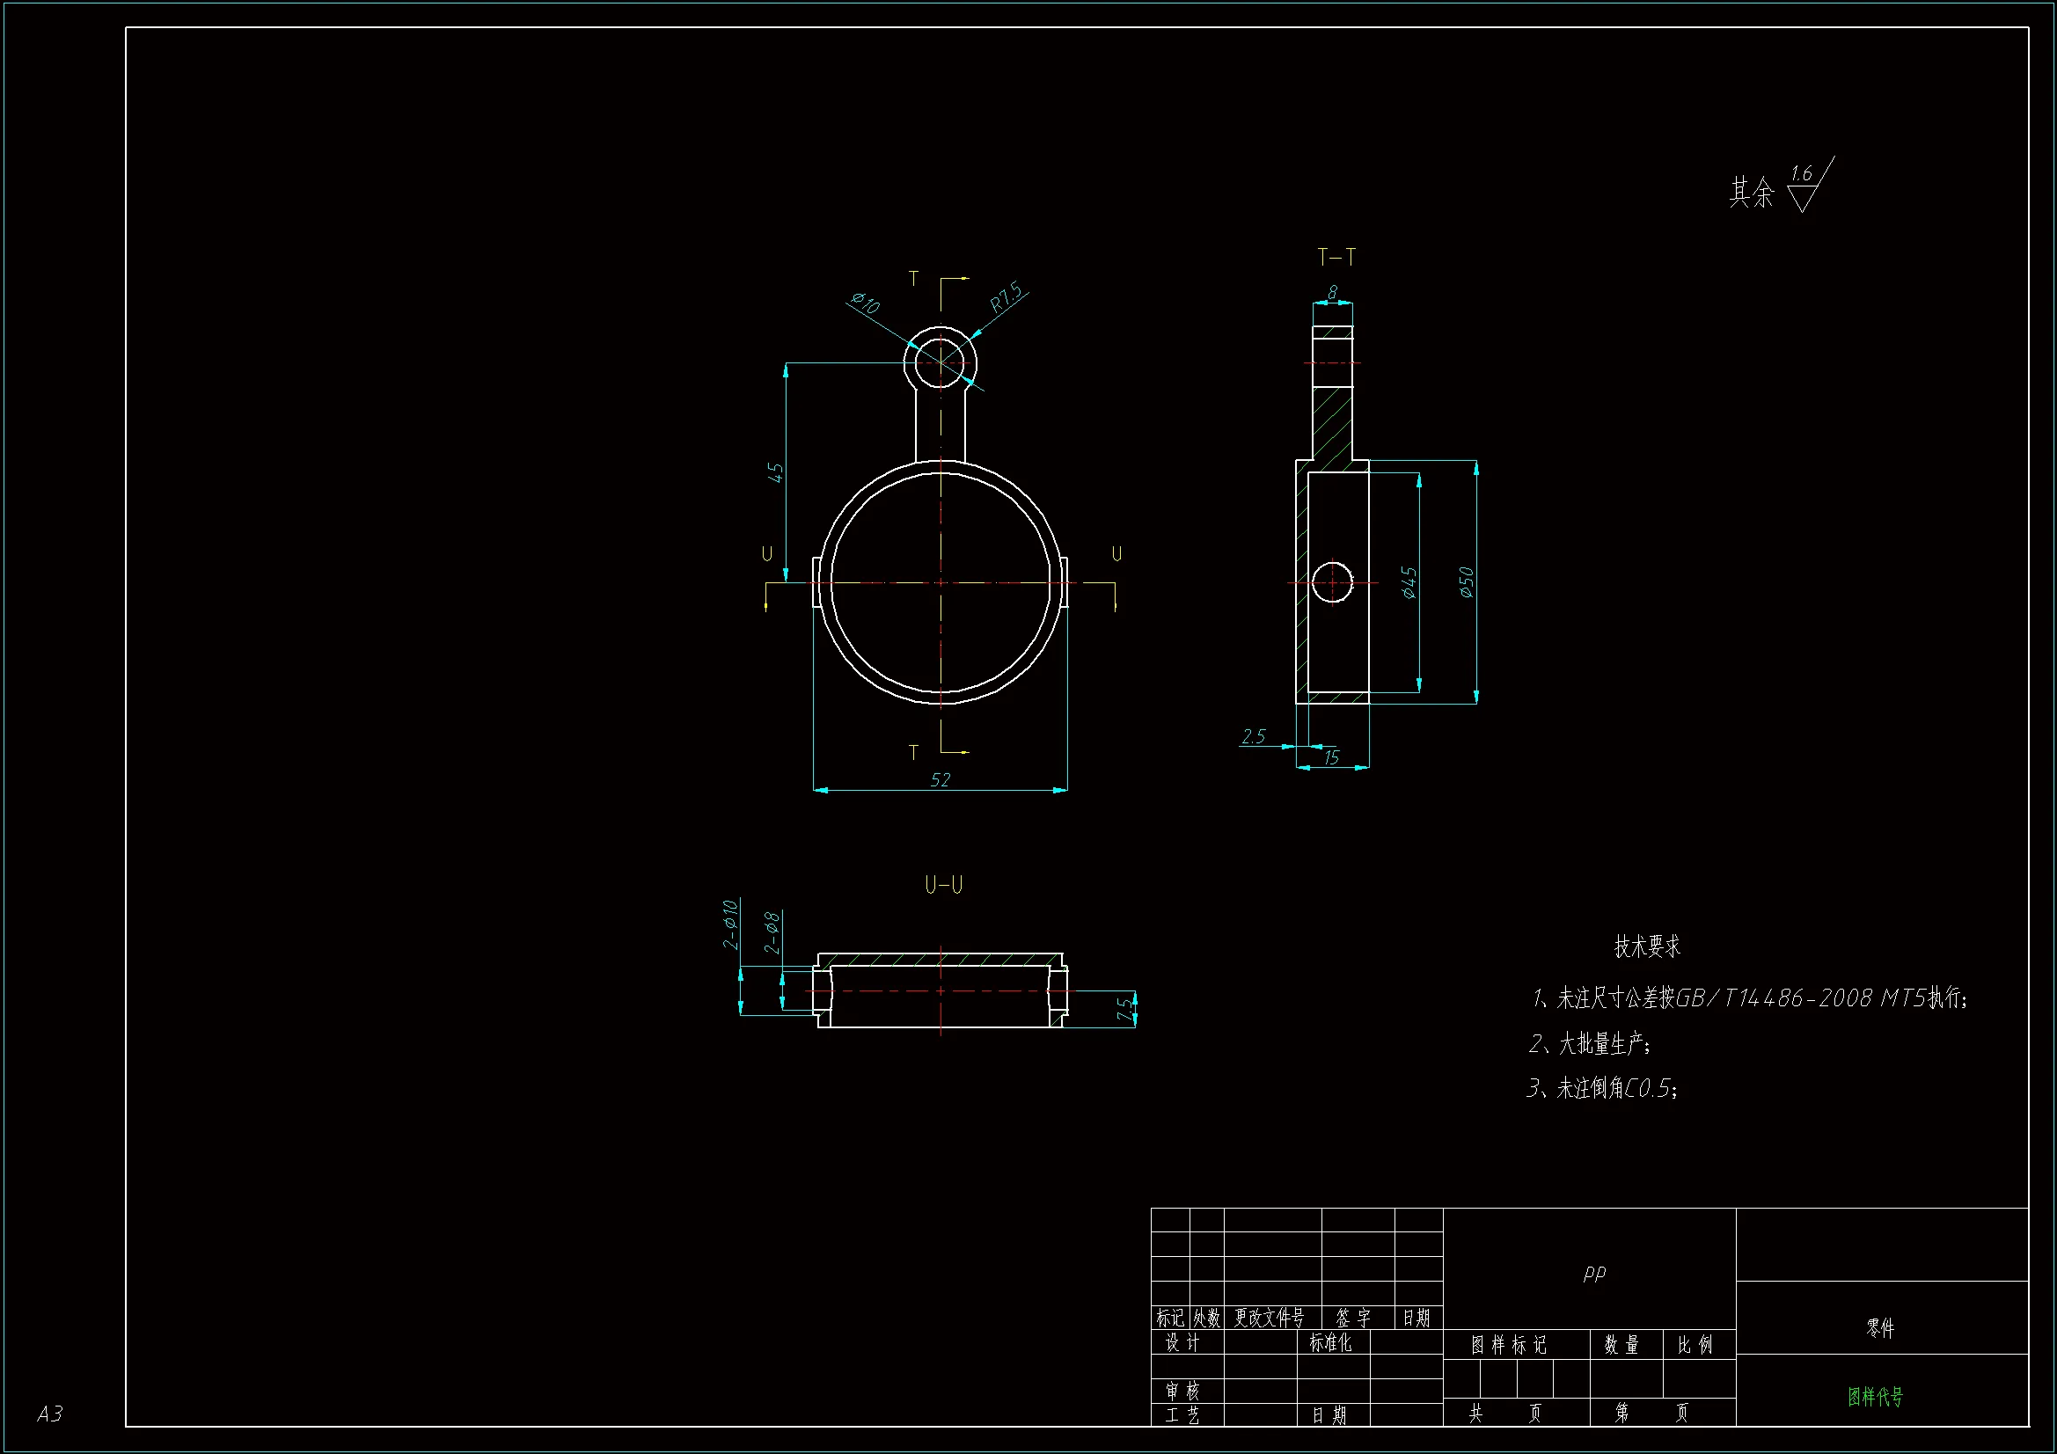
Task: Click the 15 depth dimension under T-T view
Action: point(1331,758)
